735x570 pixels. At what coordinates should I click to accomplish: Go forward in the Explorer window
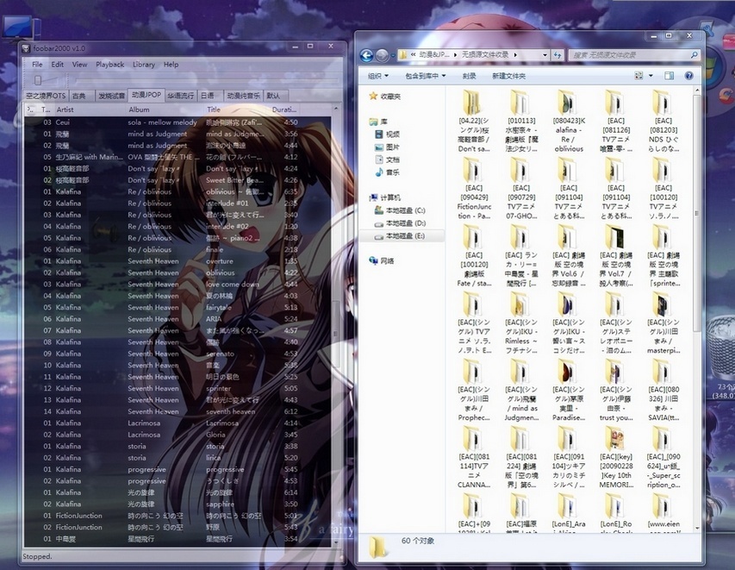click(382, 55)
